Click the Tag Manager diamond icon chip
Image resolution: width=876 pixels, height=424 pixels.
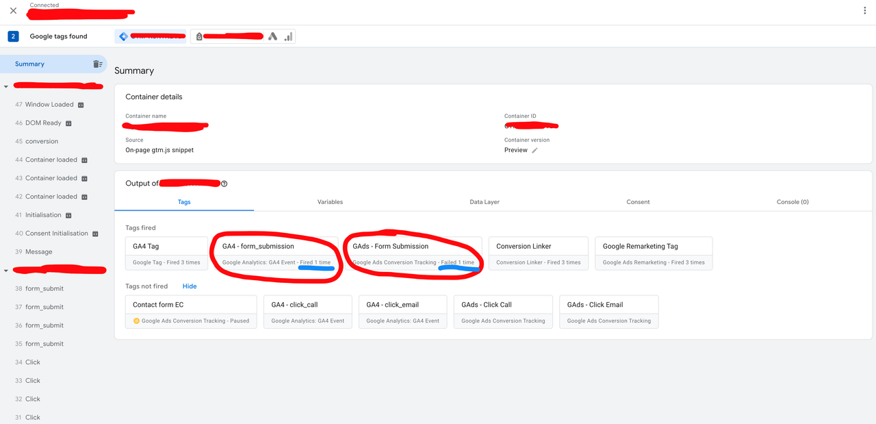pos(123,36)
